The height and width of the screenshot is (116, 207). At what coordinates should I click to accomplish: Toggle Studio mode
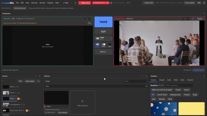tap(198, 70)
